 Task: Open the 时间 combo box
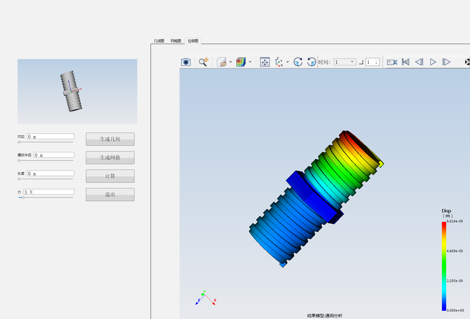[345, 62]
